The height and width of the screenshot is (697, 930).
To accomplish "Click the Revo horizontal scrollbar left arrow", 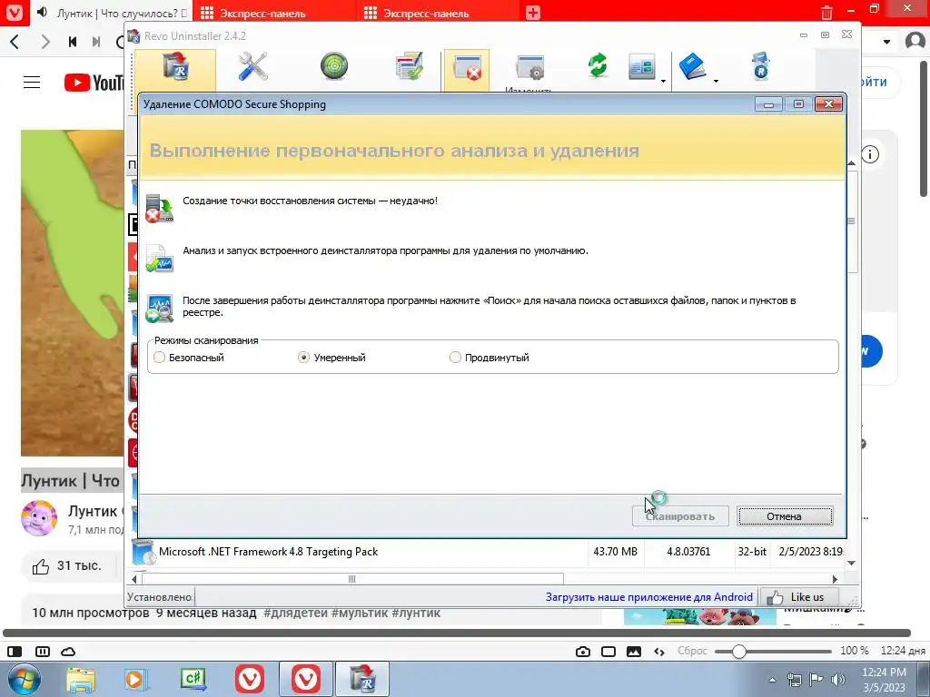I will point(134,579).
